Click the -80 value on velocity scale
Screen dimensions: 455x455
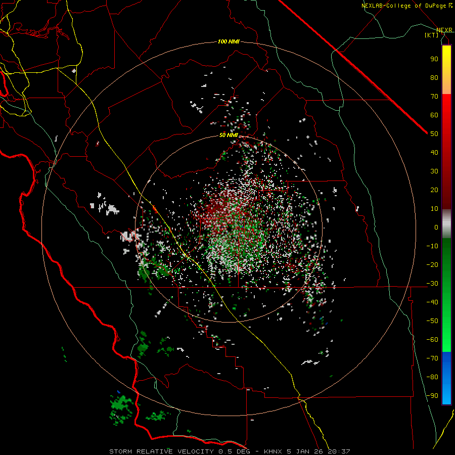[x=432, y=377]
